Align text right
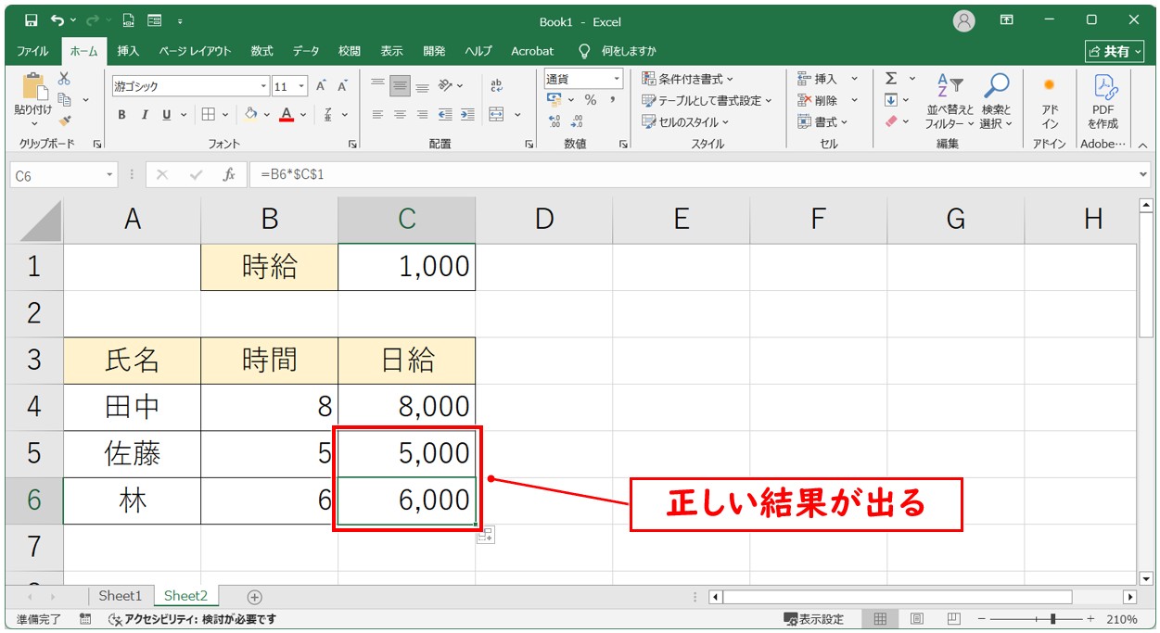 [422, 115]
